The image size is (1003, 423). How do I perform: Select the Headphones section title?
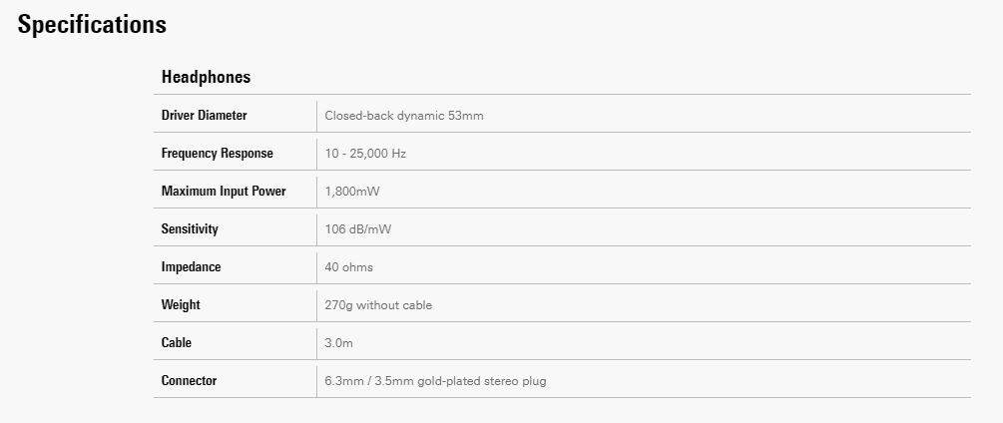point(206,77)
